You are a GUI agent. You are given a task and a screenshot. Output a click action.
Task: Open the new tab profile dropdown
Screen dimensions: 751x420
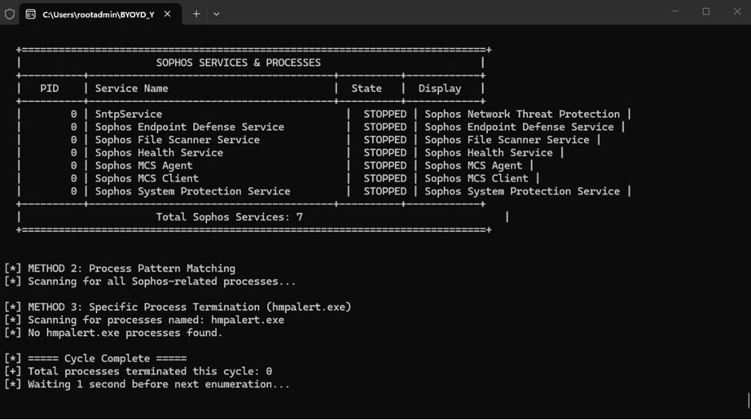217,14
